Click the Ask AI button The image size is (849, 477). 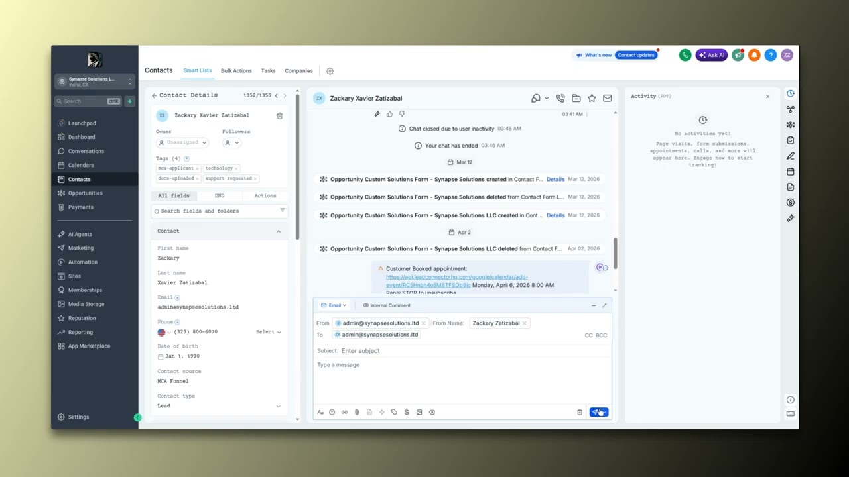point(712,55)
